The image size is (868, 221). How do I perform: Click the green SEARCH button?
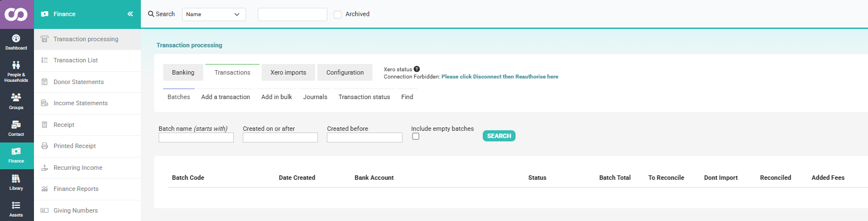(499, 136)
